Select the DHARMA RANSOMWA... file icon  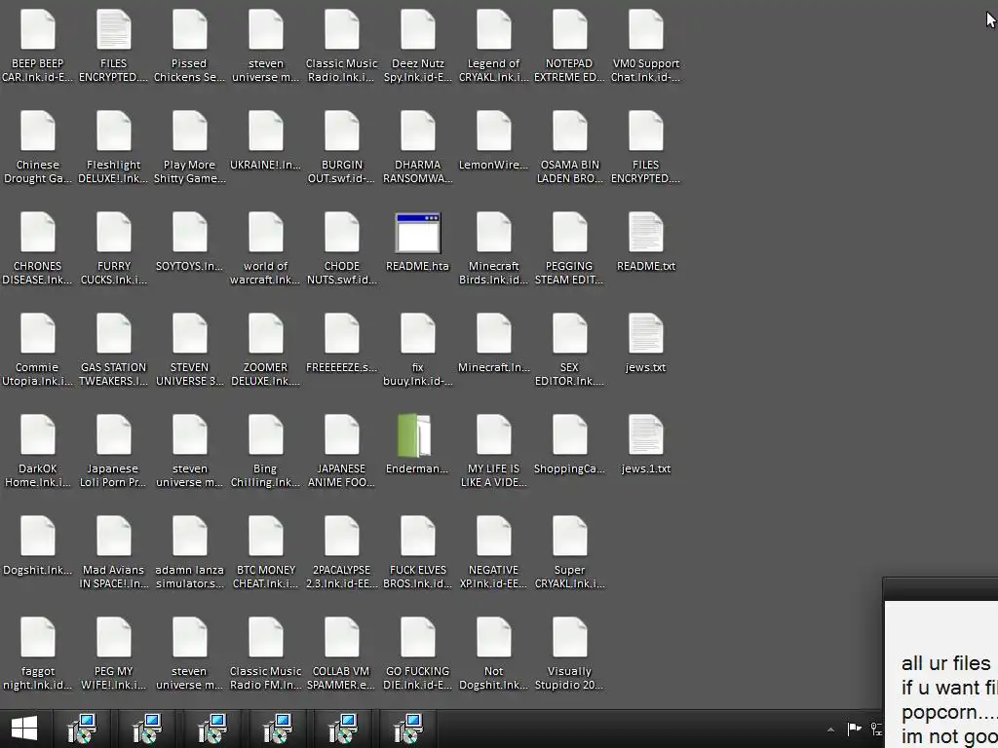(417, 131)
